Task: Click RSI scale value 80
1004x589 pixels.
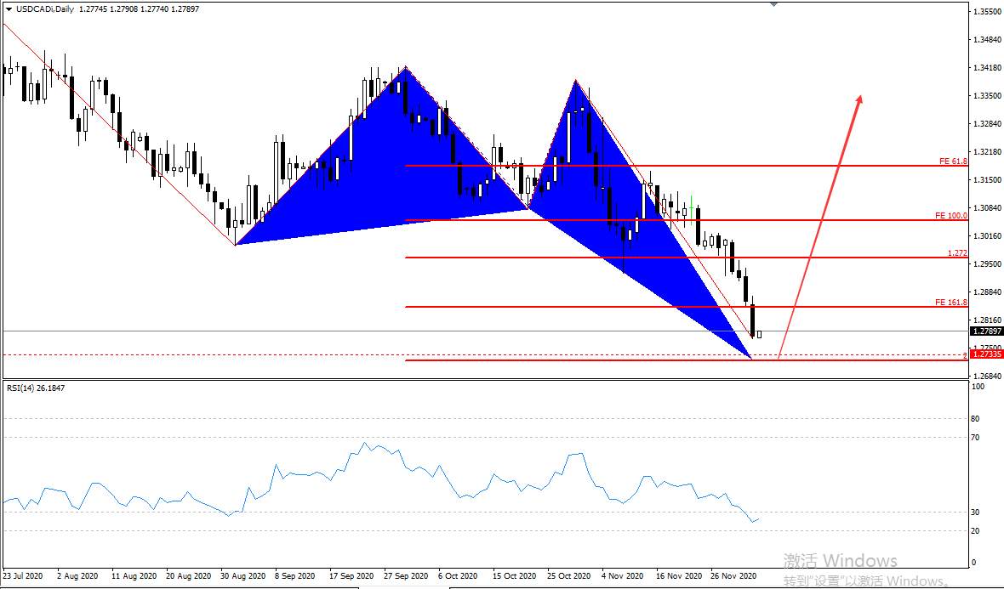Action: (x=976, y=420)
